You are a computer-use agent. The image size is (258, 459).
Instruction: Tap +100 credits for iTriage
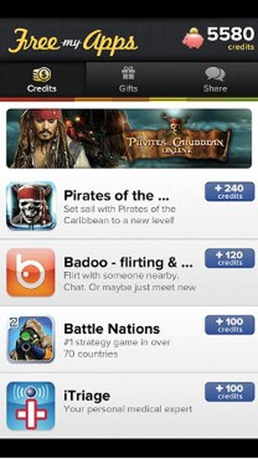(x=230, y=392)
